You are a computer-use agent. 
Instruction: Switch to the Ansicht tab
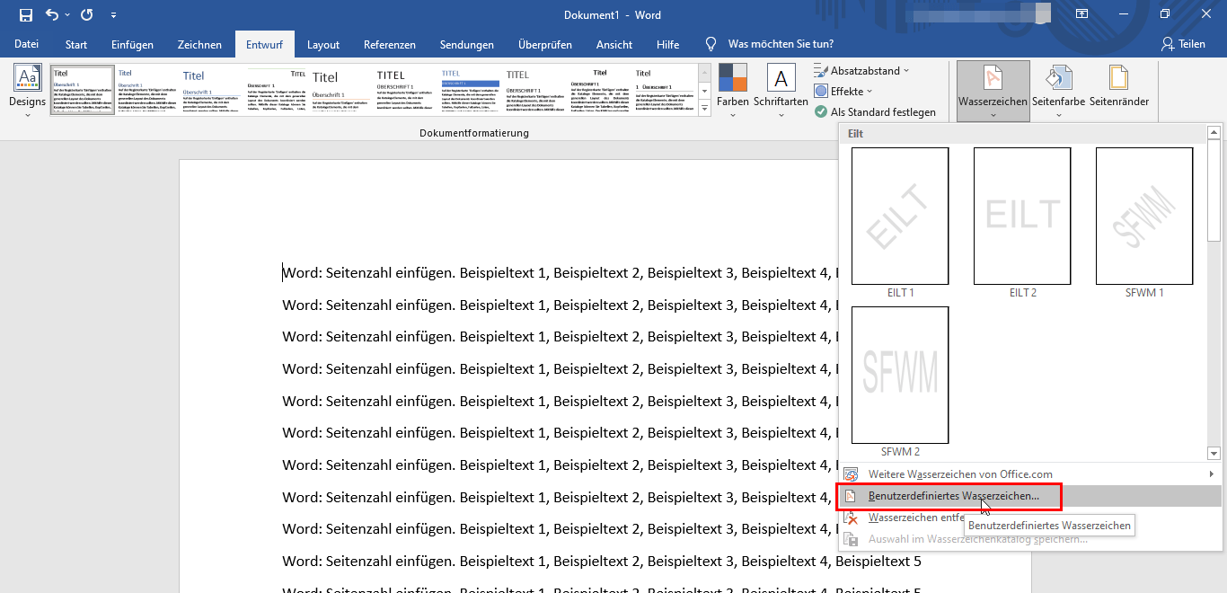[x=615, y=44]
